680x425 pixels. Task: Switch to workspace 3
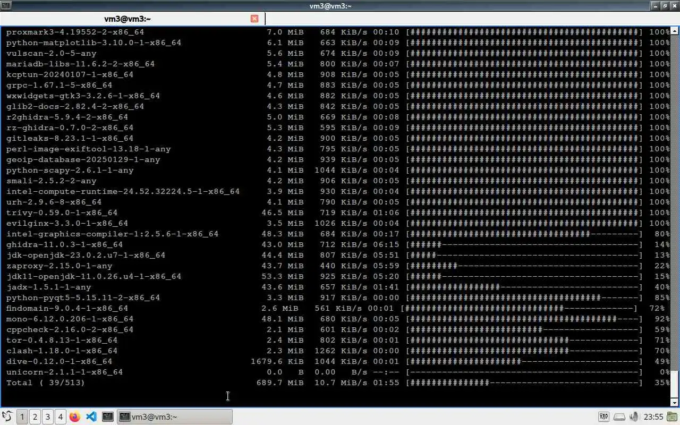coord(48,416)
